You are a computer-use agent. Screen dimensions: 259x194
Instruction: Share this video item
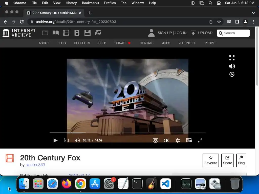pos(227,160)
